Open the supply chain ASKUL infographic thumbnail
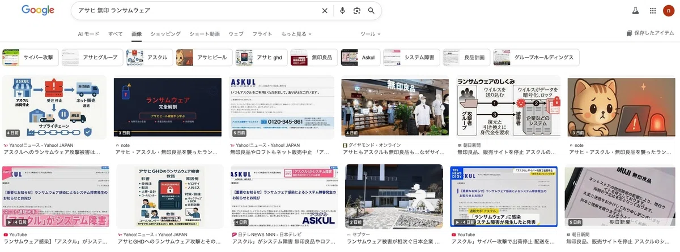Image resolution: width=680 pixels, height=252 pixels. point(54,107)
